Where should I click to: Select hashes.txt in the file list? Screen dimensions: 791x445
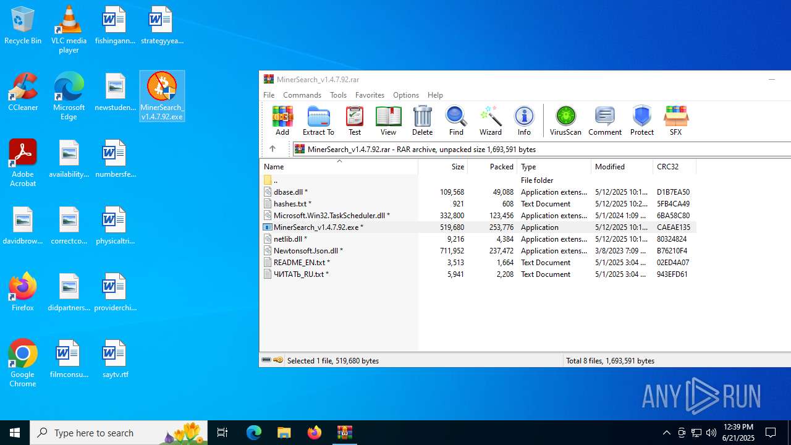[478, 203]
